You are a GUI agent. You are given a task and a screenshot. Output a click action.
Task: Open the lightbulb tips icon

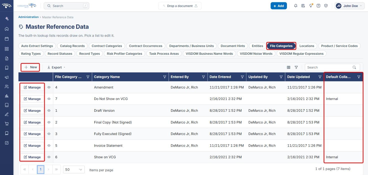pos(311,6)
